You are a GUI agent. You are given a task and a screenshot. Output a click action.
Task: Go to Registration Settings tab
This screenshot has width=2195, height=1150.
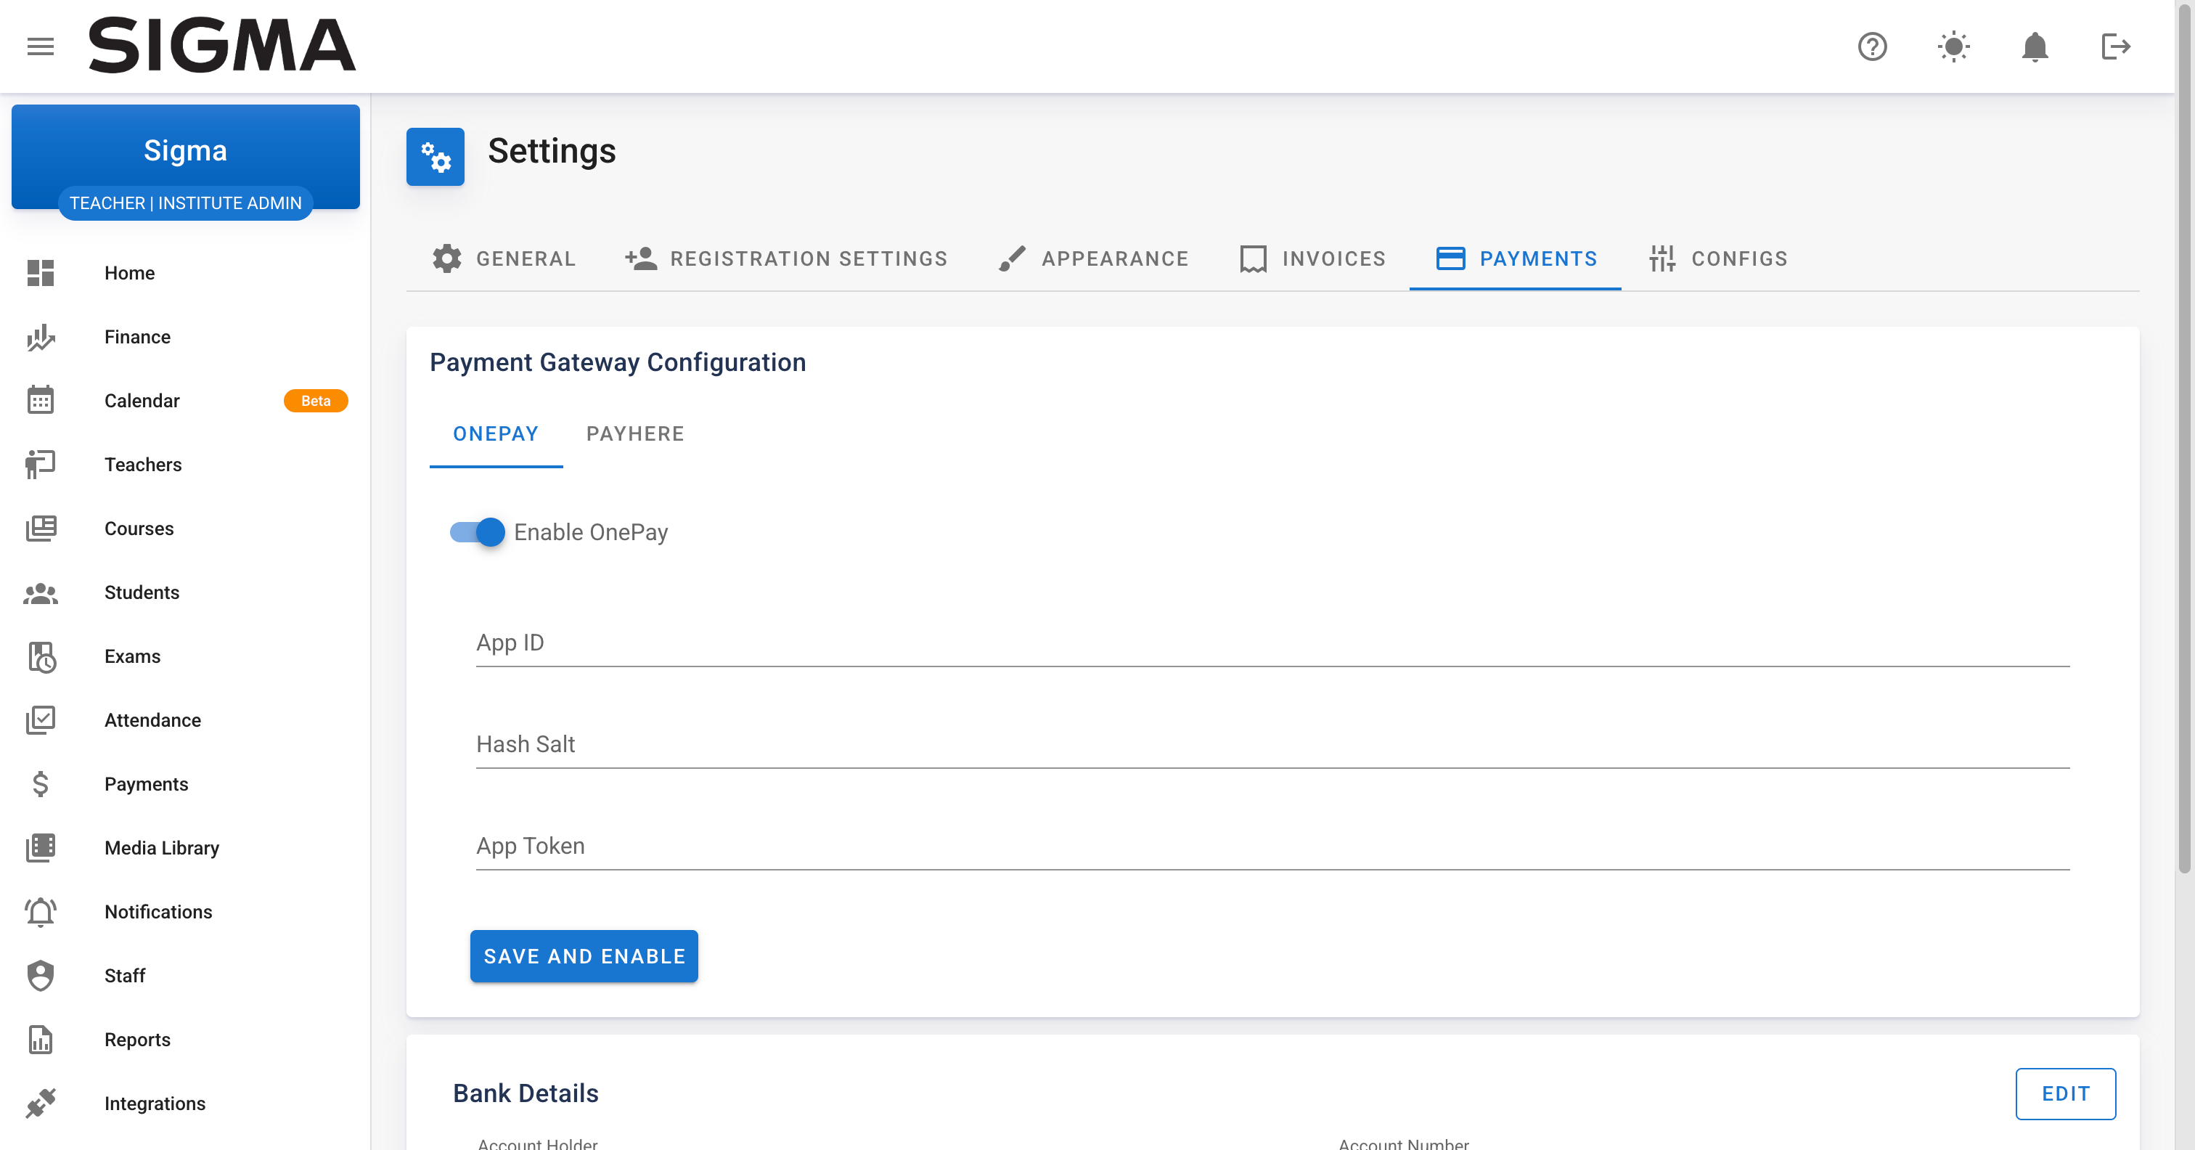785,258
